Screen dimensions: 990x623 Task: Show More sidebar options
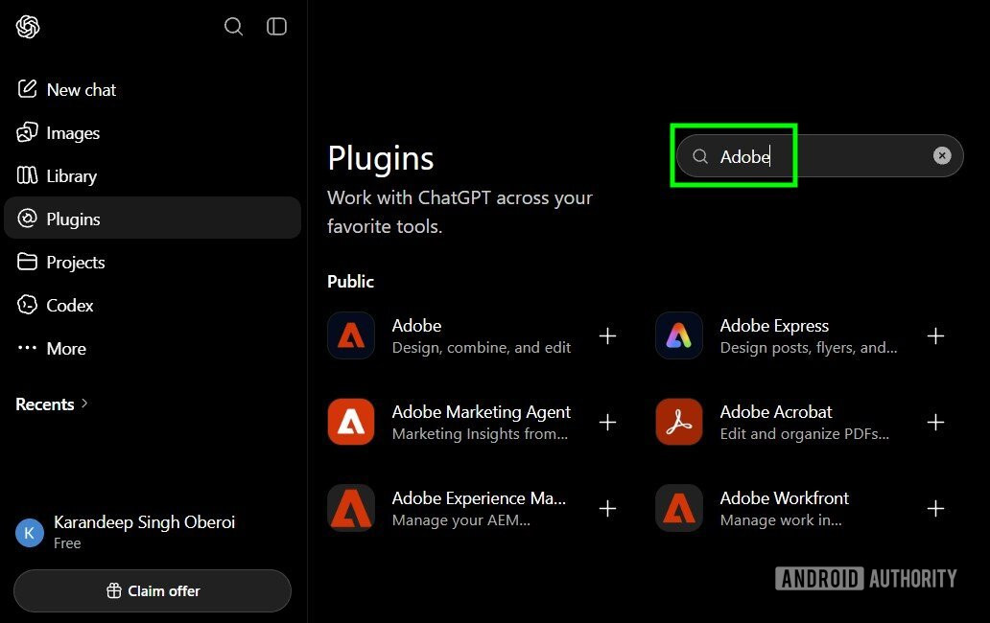click(153, 348)
